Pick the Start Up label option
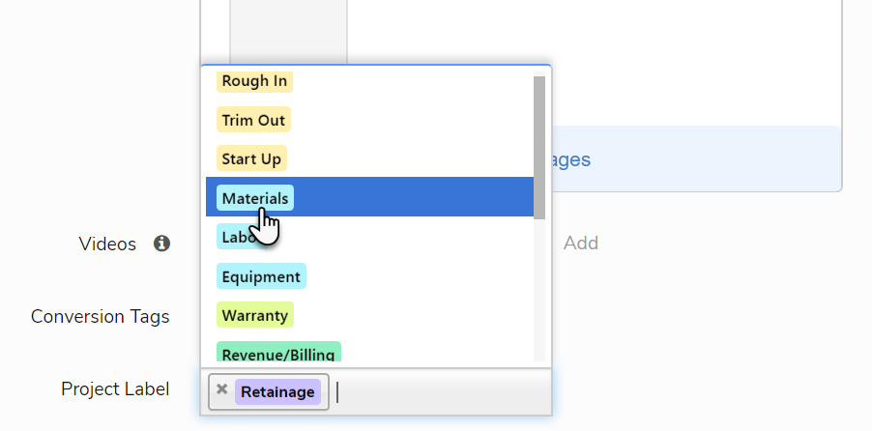Viewport: 872px width, 431px height. [x=251, y=159]
